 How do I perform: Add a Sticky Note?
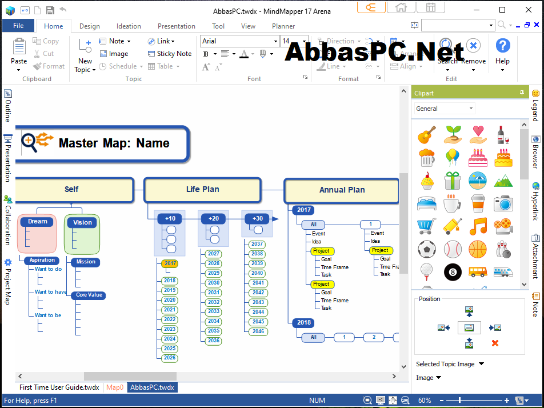170,54
